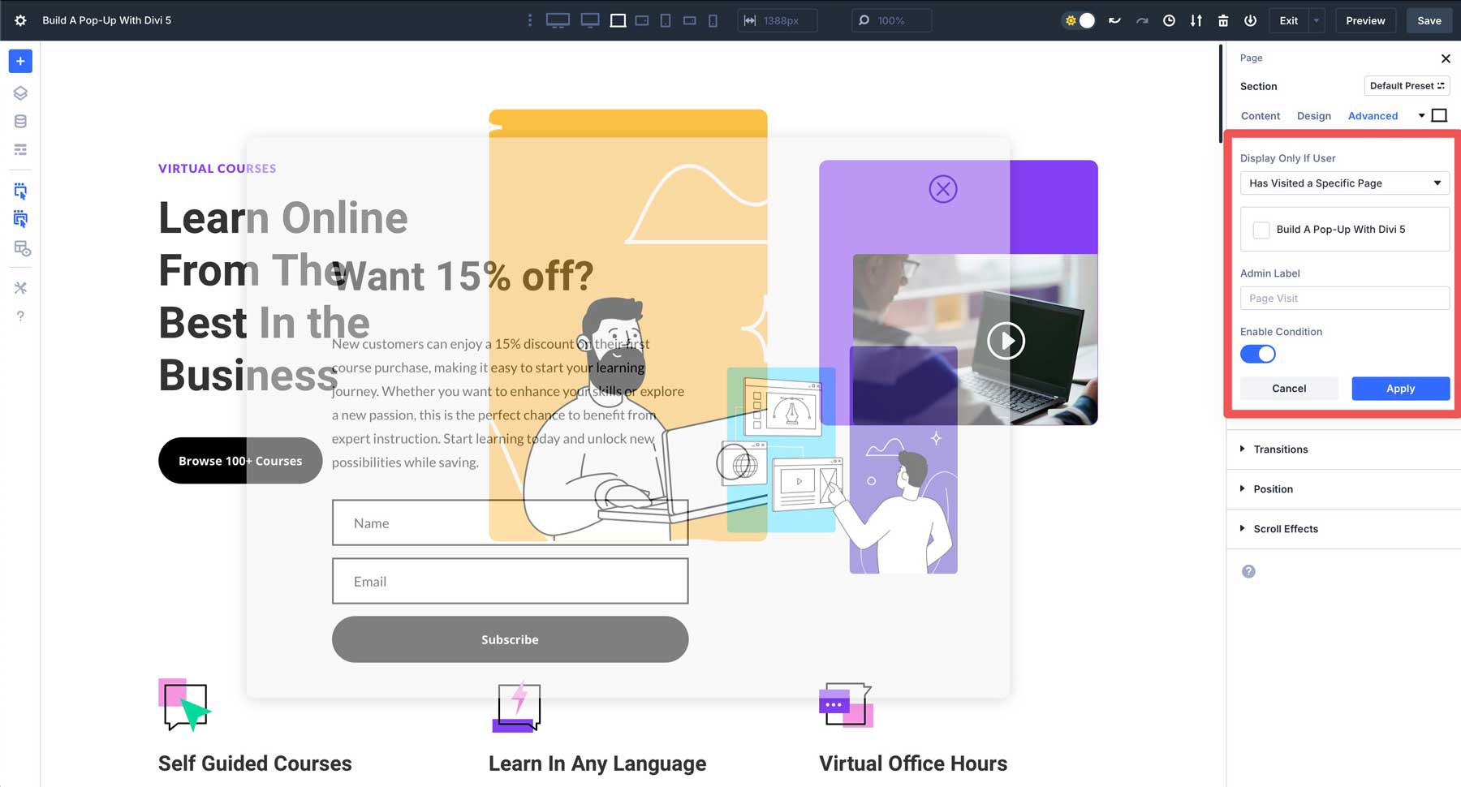Select the tablet preview mode icon

[665, 20]
